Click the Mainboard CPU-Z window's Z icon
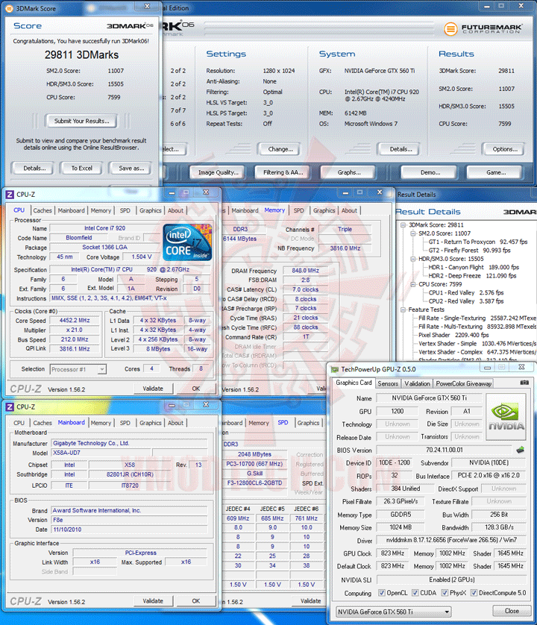Image resolution: width=537 pixels, height=625 pixels. (10, 407)
